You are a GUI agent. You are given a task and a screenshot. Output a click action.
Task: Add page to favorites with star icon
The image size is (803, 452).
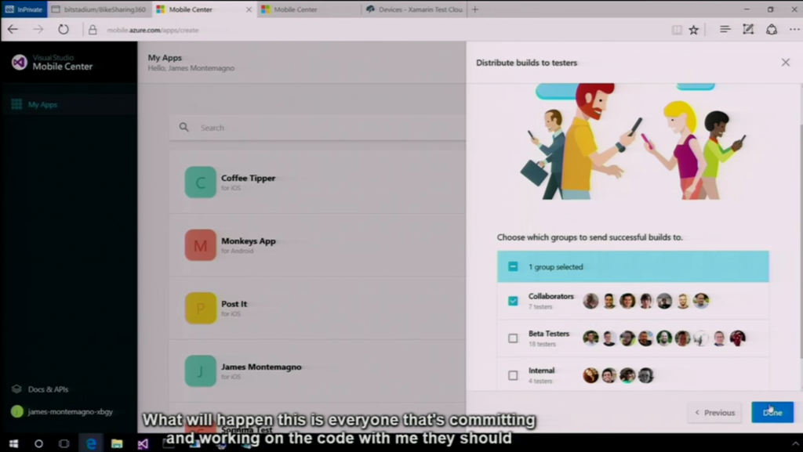pyautogui.click(x=693, y=30)
